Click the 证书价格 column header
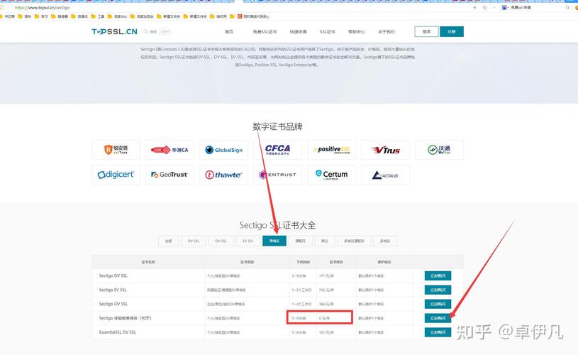Viewport: 578px width, 355px height. pos(336,262)
